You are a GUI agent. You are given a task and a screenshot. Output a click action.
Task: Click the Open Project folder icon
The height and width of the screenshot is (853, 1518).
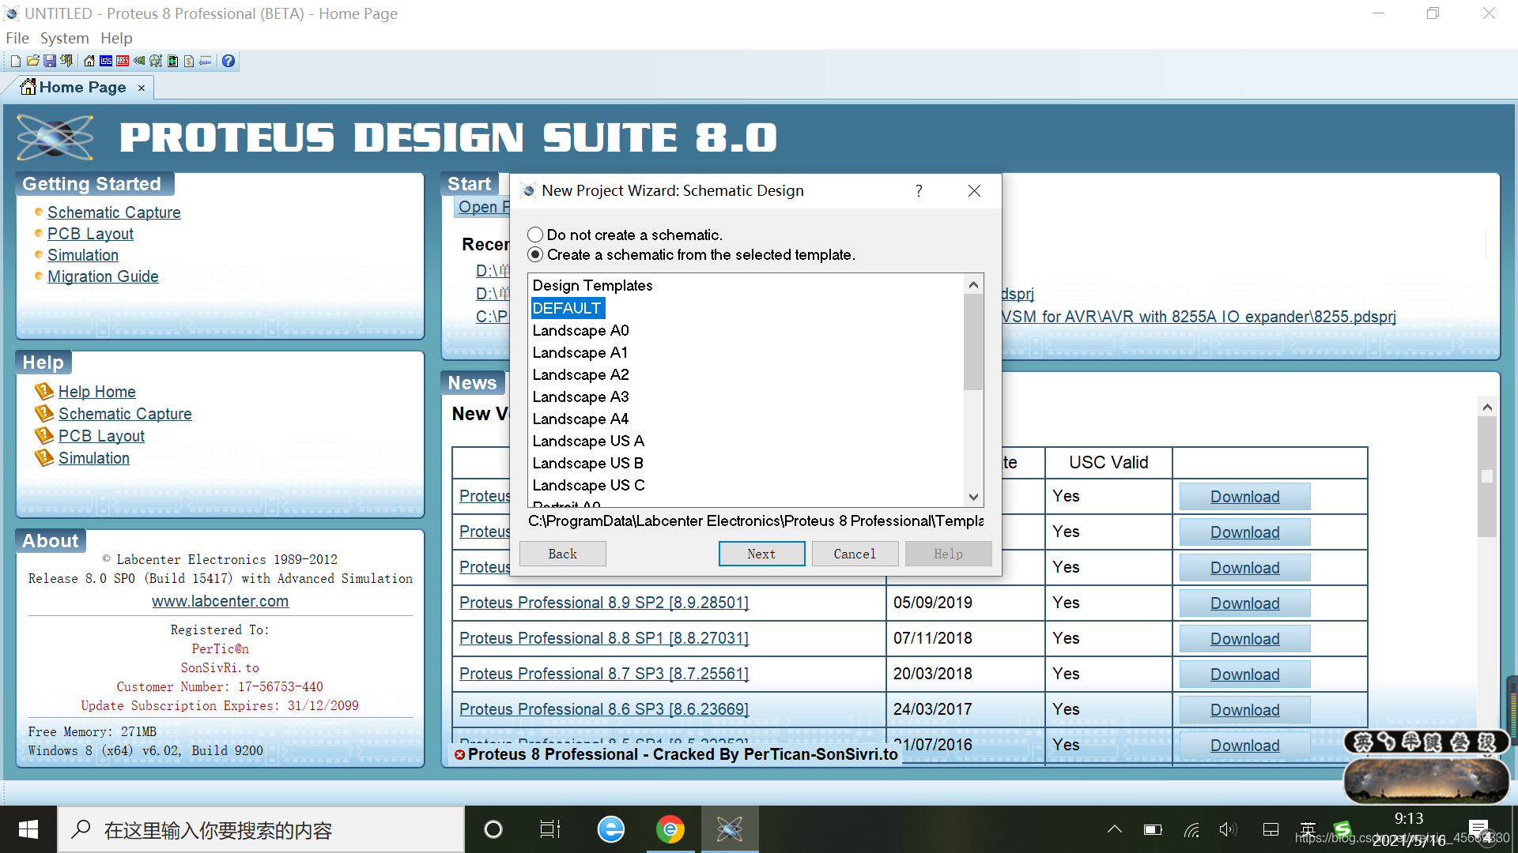(x=33, y=61)
